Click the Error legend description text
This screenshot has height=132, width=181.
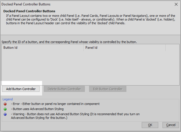pos(55,104)
